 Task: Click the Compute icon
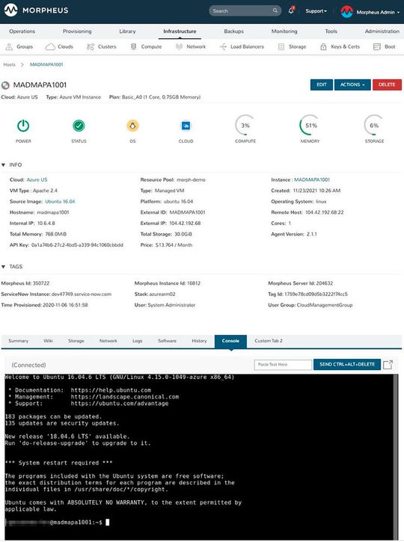[133, 46]
